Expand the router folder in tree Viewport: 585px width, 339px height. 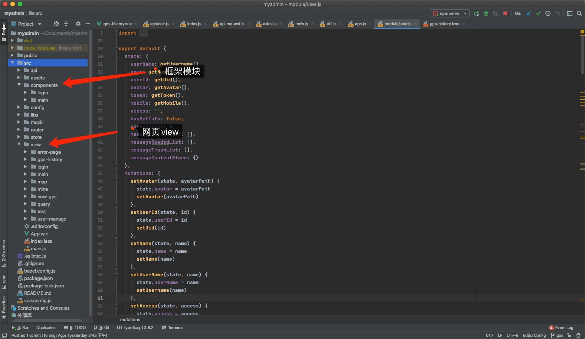(x=19, y=130)
